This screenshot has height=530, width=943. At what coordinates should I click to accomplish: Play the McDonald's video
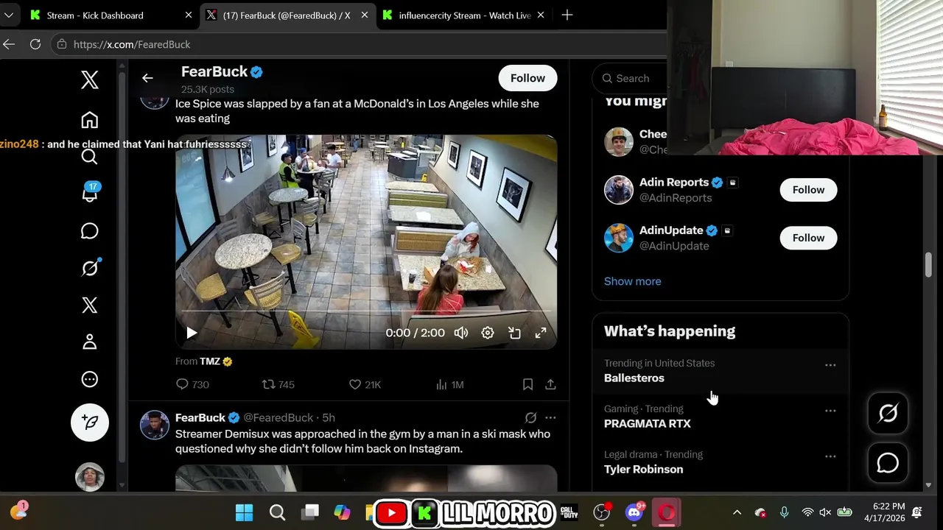192,333
